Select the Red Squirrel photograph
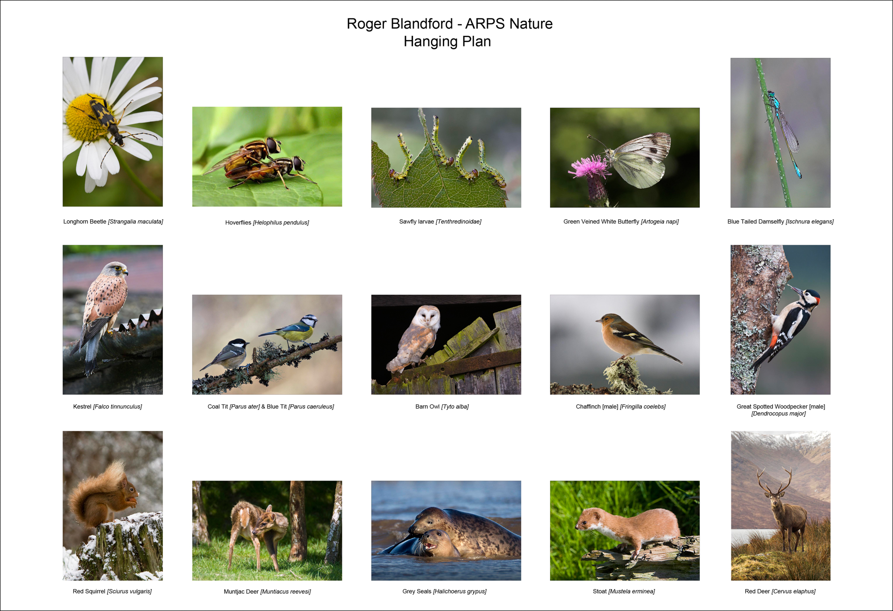The height and width of the screenshot is (611, 893). (x=113, y=506)
